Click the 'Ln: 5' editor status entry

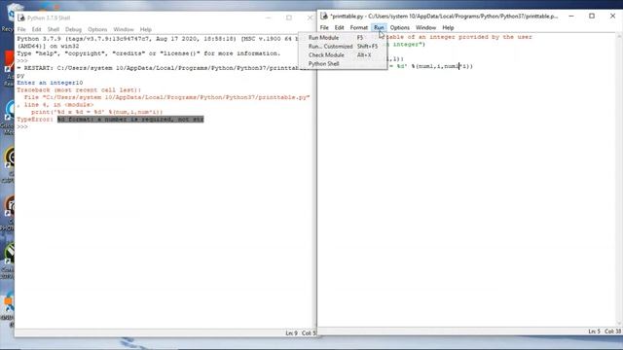(x=594, y=331)
